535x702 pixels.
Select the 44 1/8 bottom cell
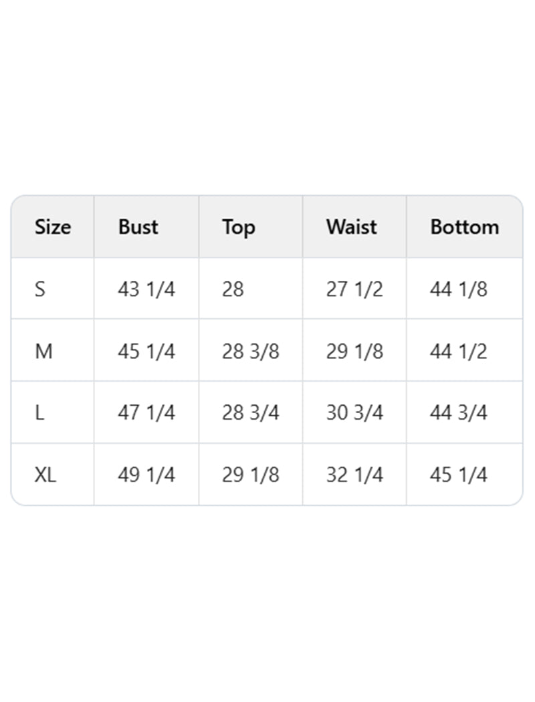pyautogui.click(x=458, y=289)
